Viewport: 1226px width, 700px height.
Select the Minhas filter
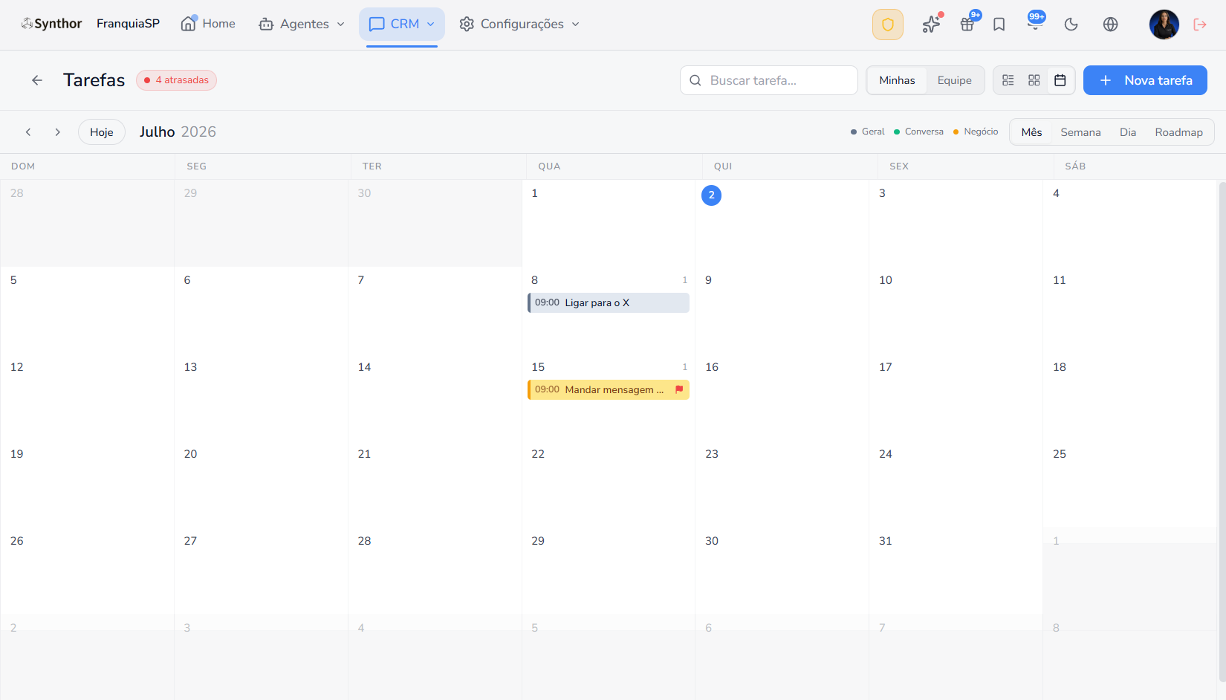(x=897, y=80)
